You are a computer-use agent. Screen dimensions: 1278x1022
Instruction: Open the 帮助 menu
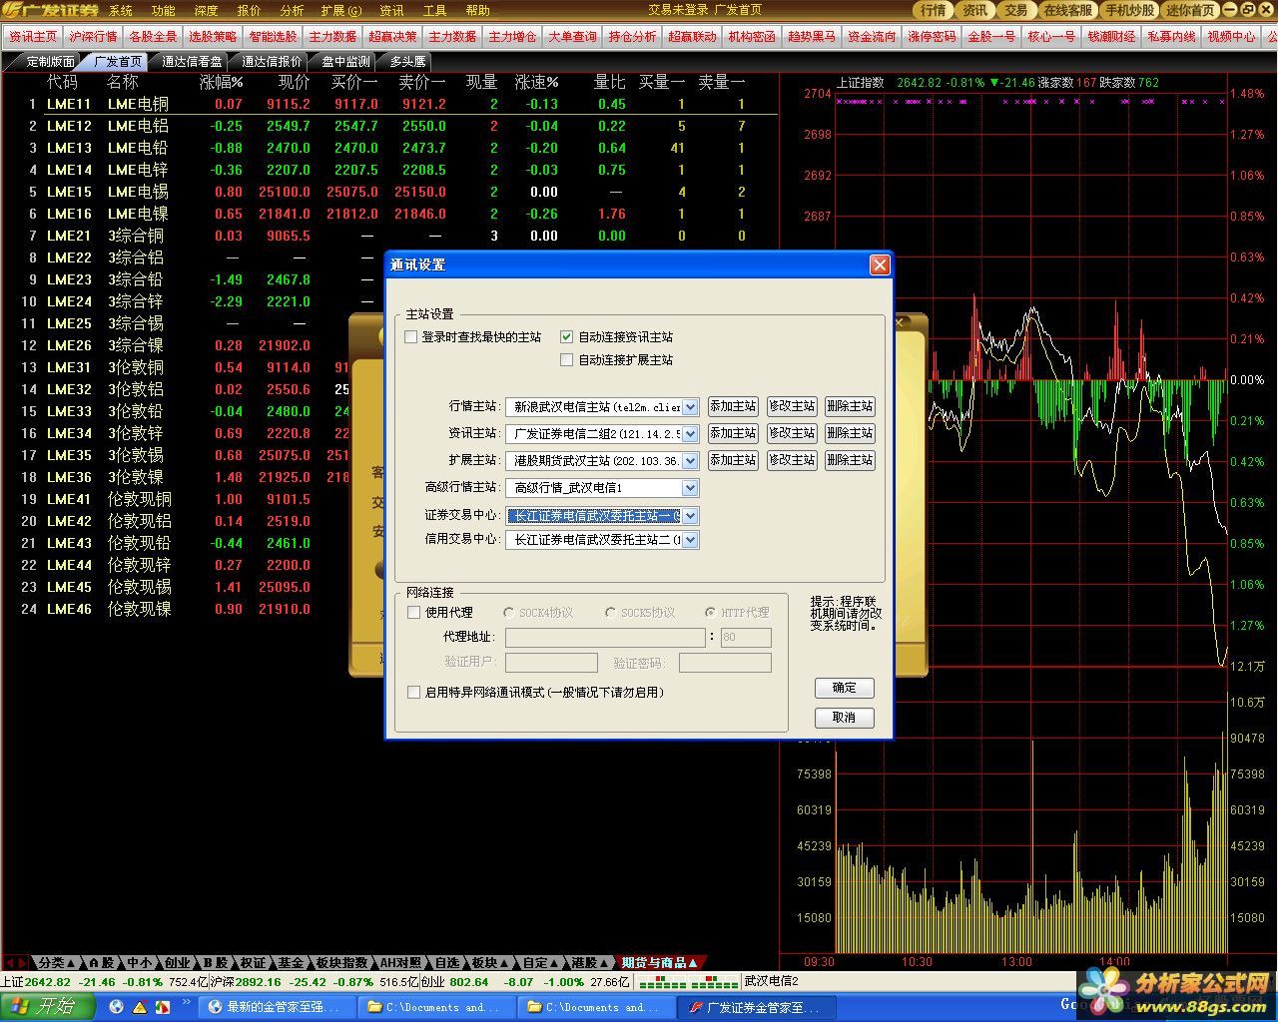point(478,10)
